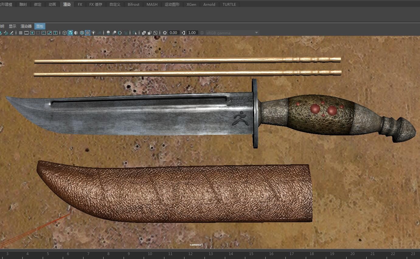420x259 pixels.
Task: Toggle wireframe on shaded cube icon
Action: coord(82,33)
